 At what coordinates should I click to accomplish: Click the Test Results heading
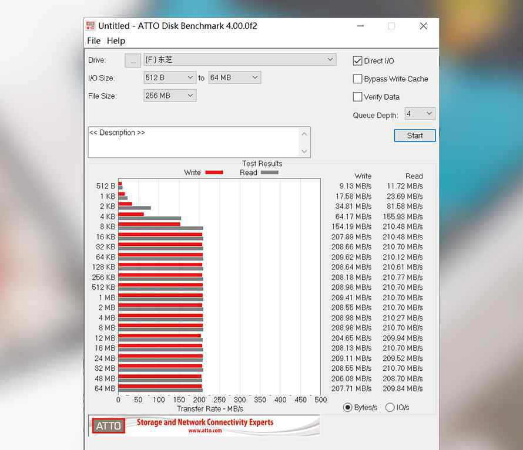click(262, 164)
